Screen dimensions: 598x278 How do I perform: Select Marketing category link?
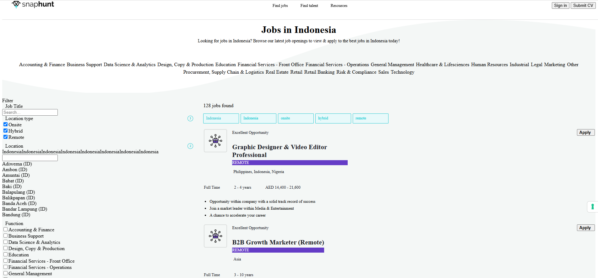[x=555, y=65]
